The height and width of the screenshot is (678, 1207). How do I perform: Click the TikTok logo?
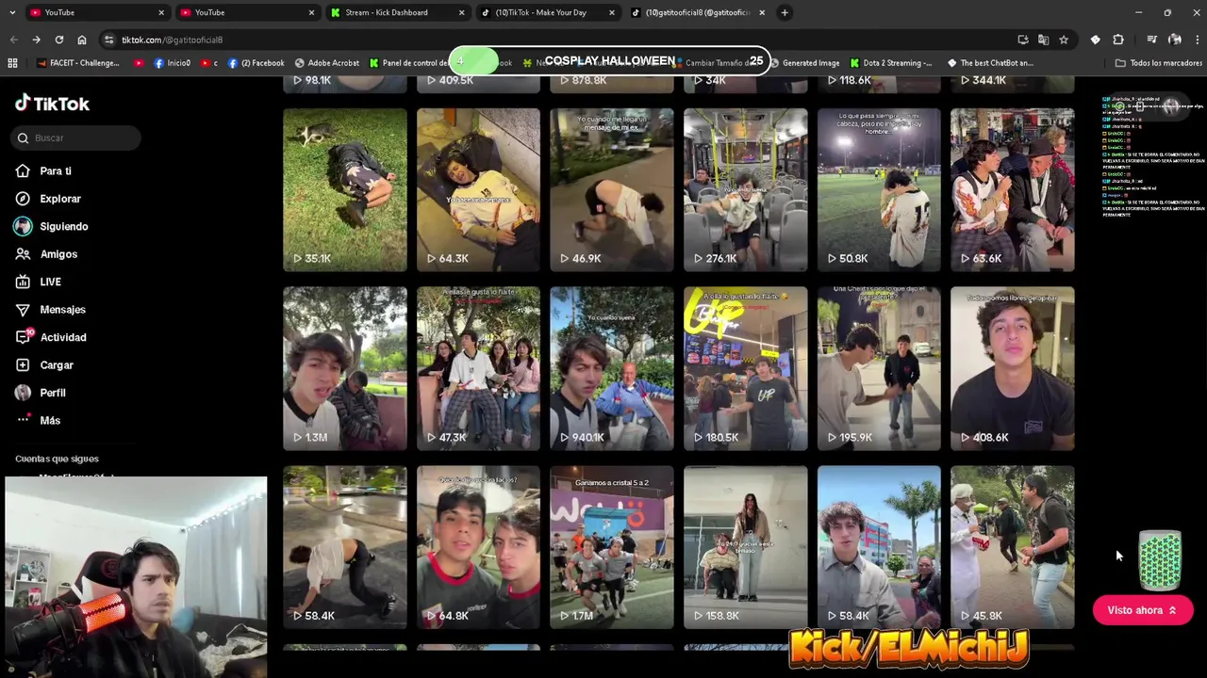pyautogui.click(x=53, y=104)
